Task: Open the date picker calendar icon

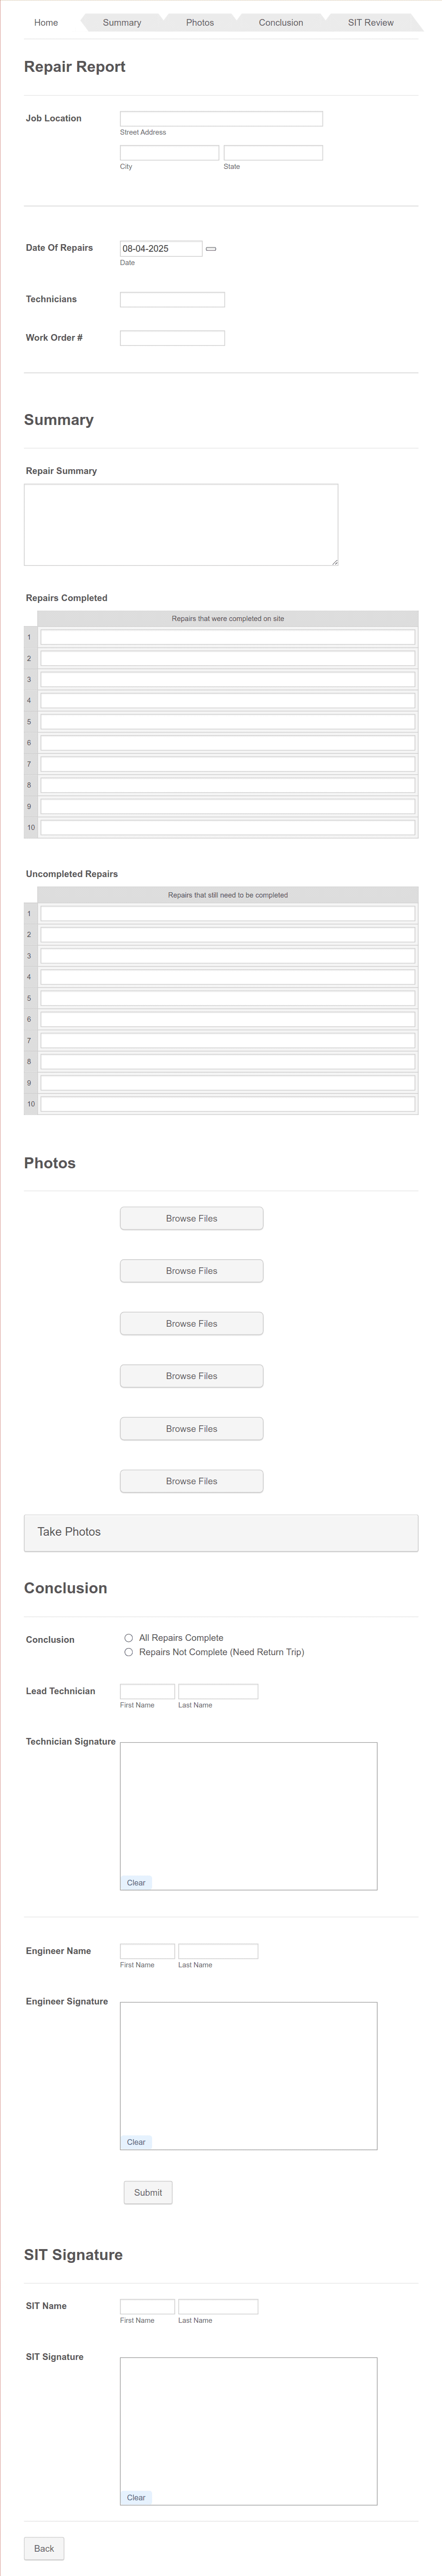Action: click(211, 249)
